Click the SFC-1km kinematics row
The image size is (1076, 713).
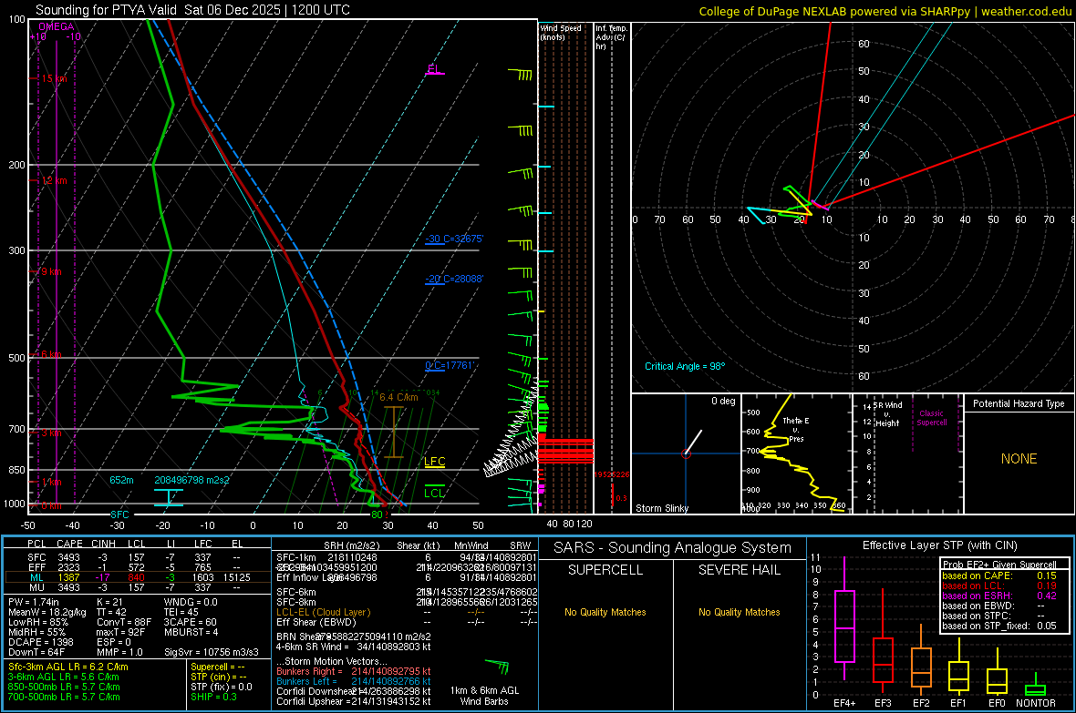pos(407,557)
